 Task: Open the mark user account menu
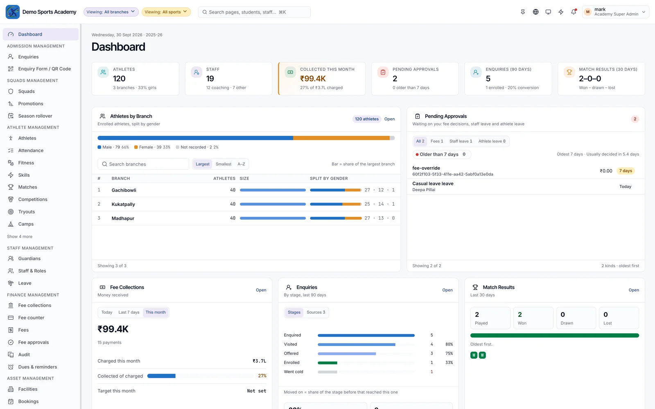coord(616,12)
